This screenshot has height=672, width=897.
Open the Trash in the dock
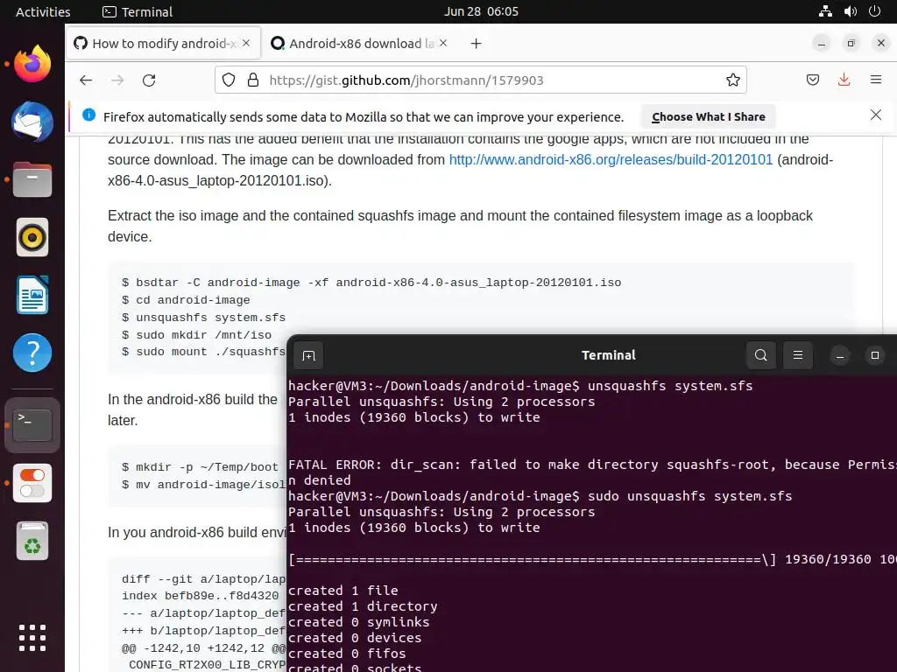[32, 541]
